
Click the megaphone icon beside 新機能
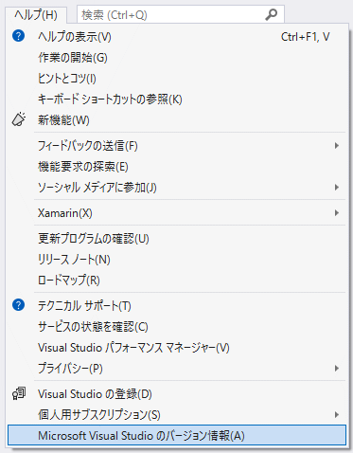(x=19, y=119)
